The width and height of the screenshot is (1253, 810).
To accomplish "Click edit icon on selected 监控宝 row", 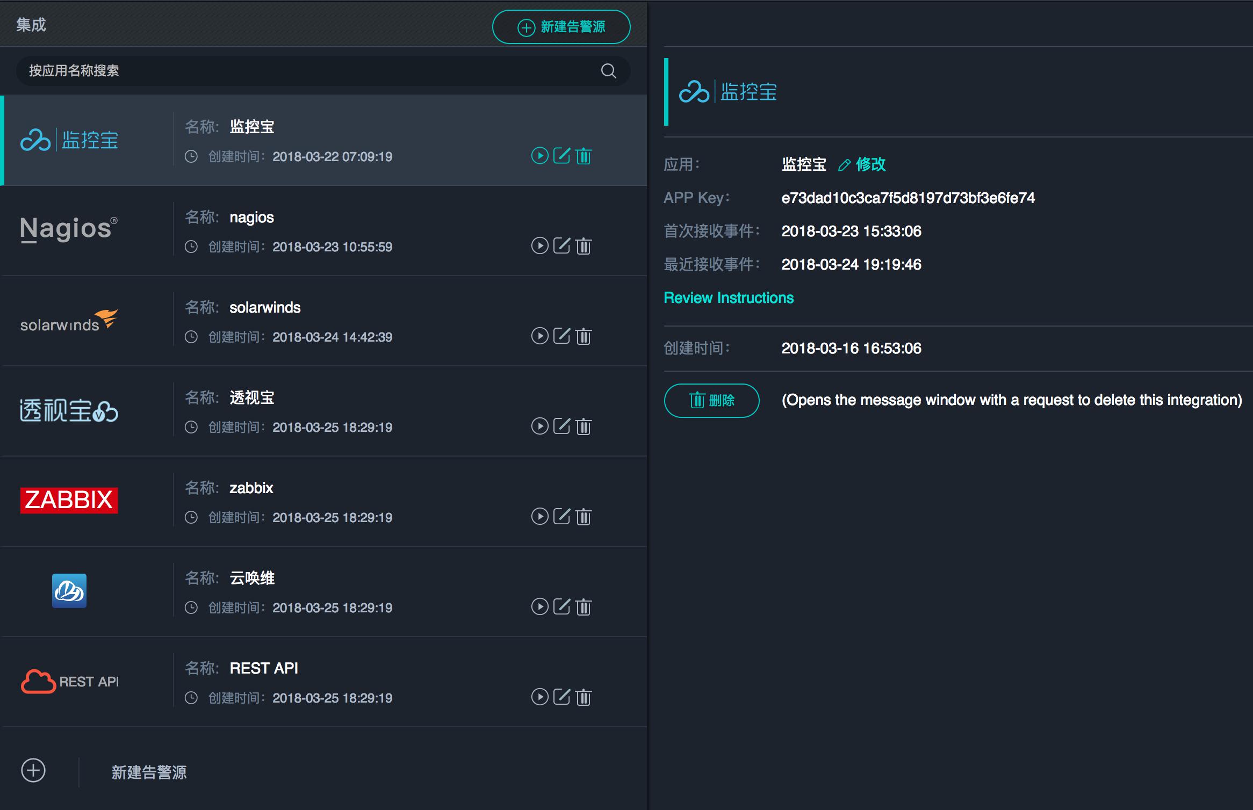I will (x=561, y=156).
